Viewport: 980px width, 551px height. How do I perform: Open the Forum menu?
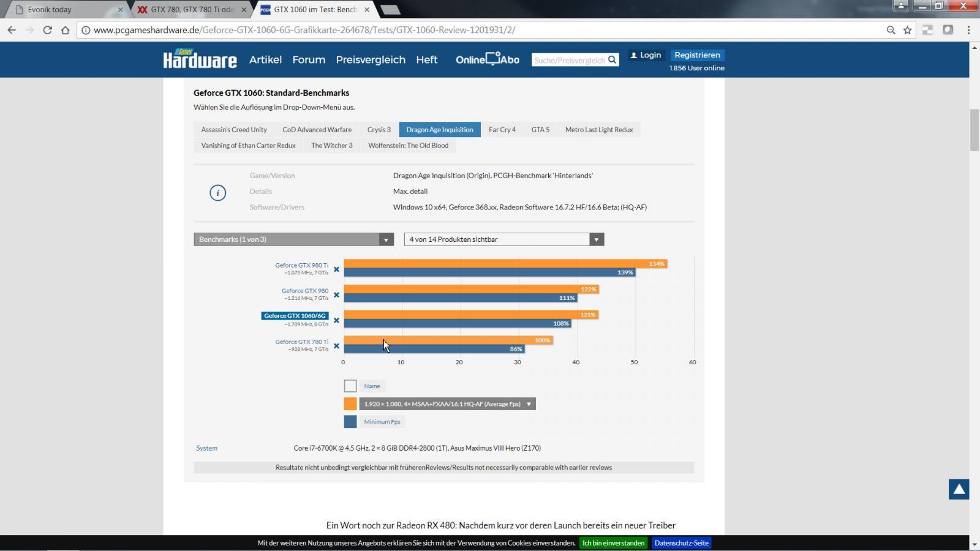point(309,59)
